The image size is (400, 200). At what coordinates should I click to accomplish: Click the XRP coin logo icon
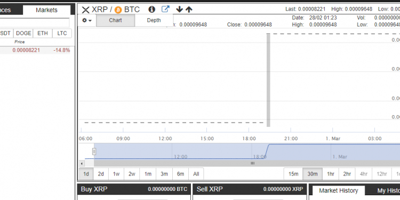tap(86, 10)
